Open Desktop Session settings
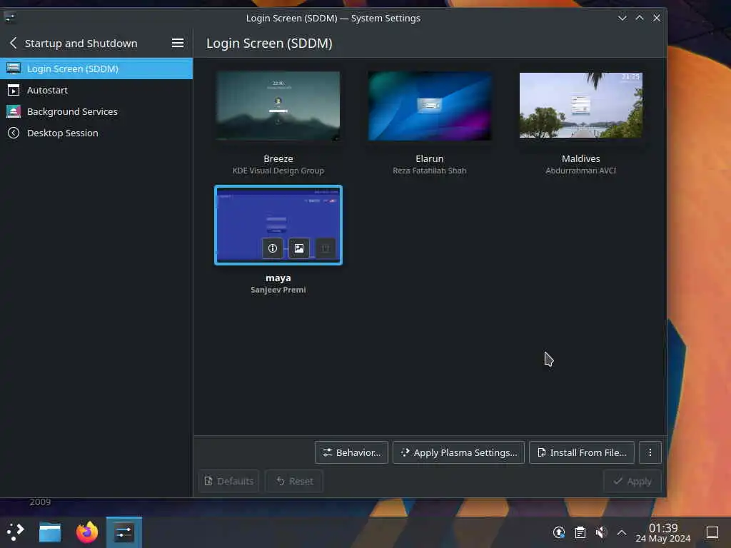The image size is (731, 548). coord(96,133)
